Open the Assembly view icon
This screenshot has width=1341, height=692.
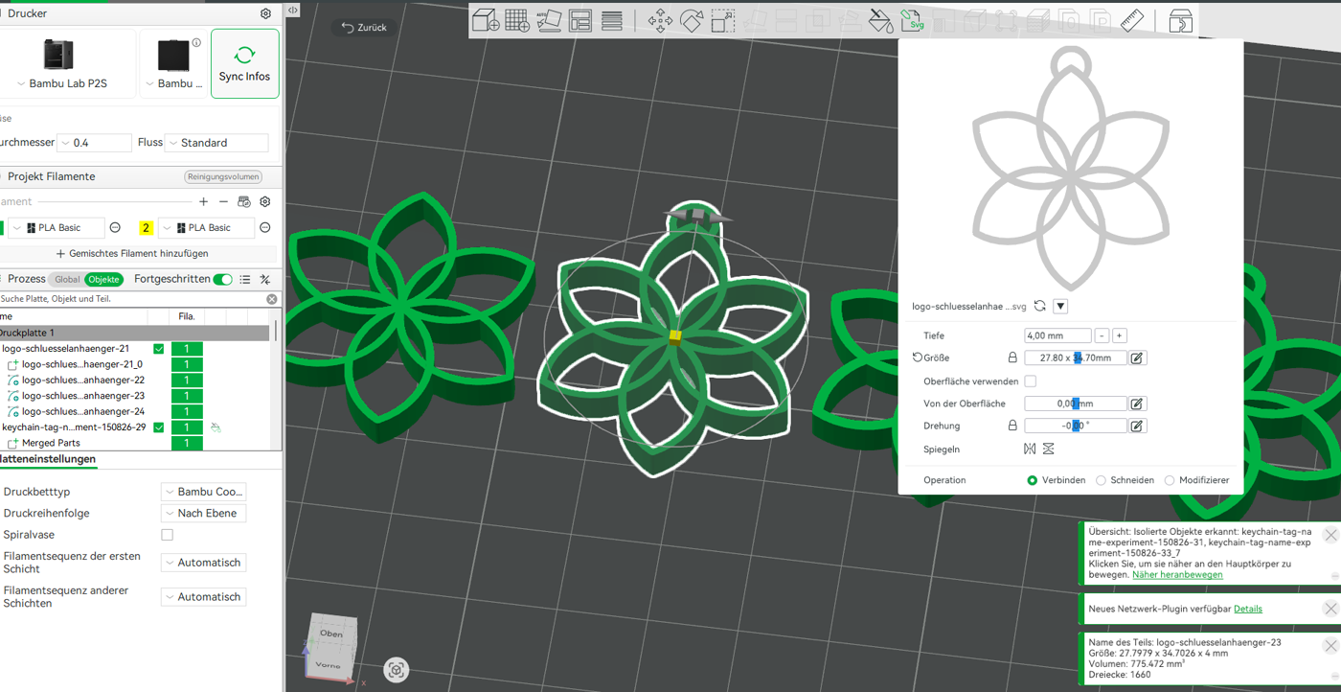[x=1181, y=20]
